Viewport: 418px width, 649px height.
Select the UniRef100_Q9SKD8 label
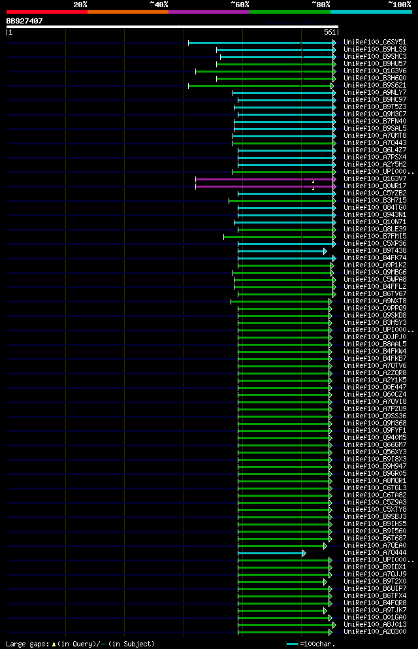point(375,316)
